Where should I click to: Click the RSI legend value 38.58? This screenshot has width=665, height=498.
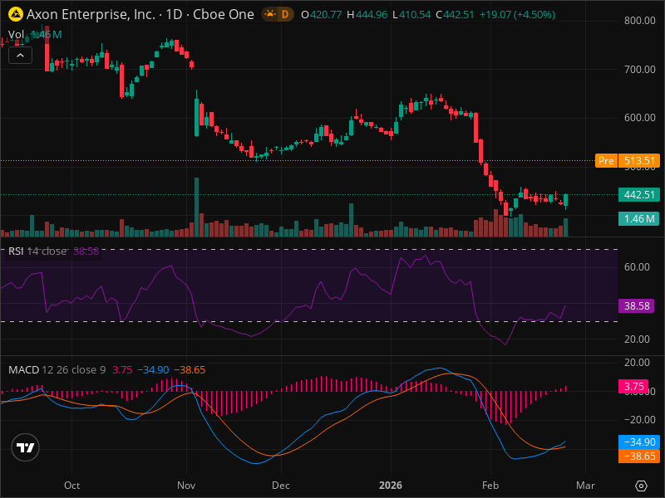[x=86, y=251]
